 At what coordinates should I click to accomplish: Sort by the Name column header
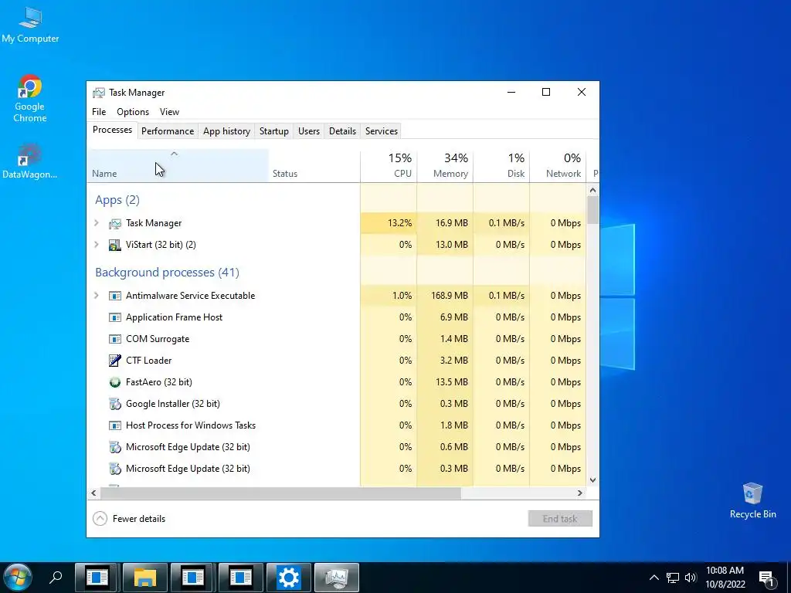pos(178,166)
